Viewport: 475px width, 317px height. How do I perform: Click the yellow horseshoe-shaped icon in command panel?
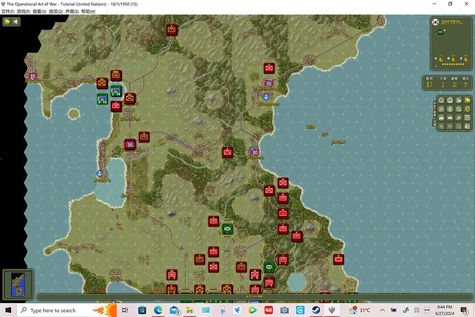(x=467, y=109)
